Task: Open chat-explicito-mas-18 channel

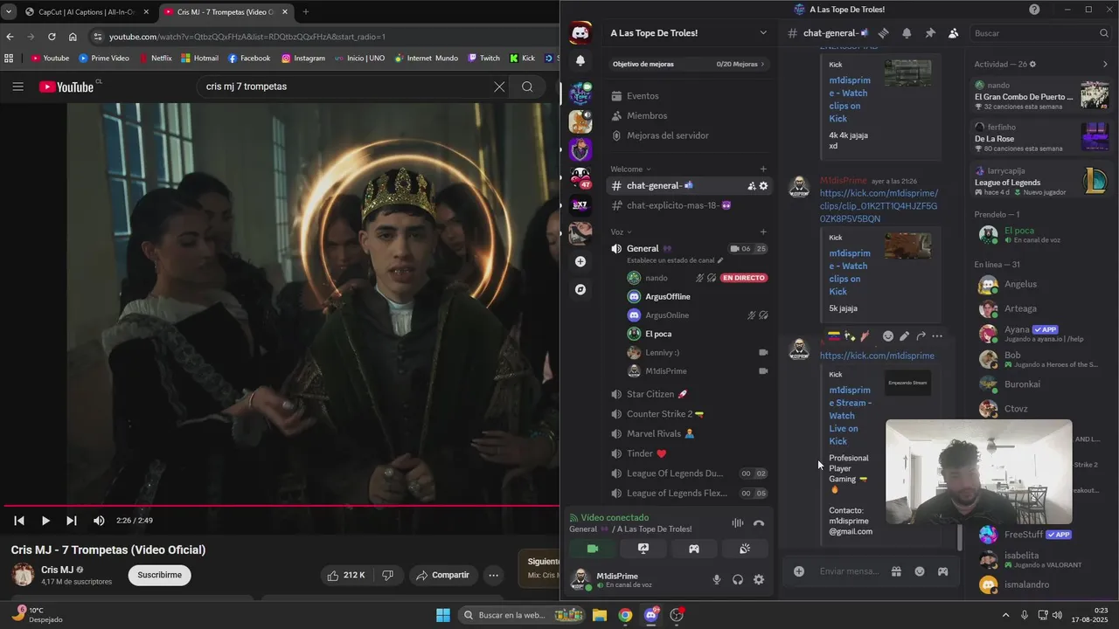Action: point(688,205)
